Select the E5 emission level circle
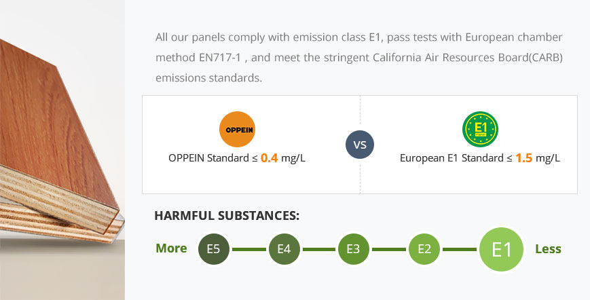This screenshot has width=590, height=300. [214, 249]
